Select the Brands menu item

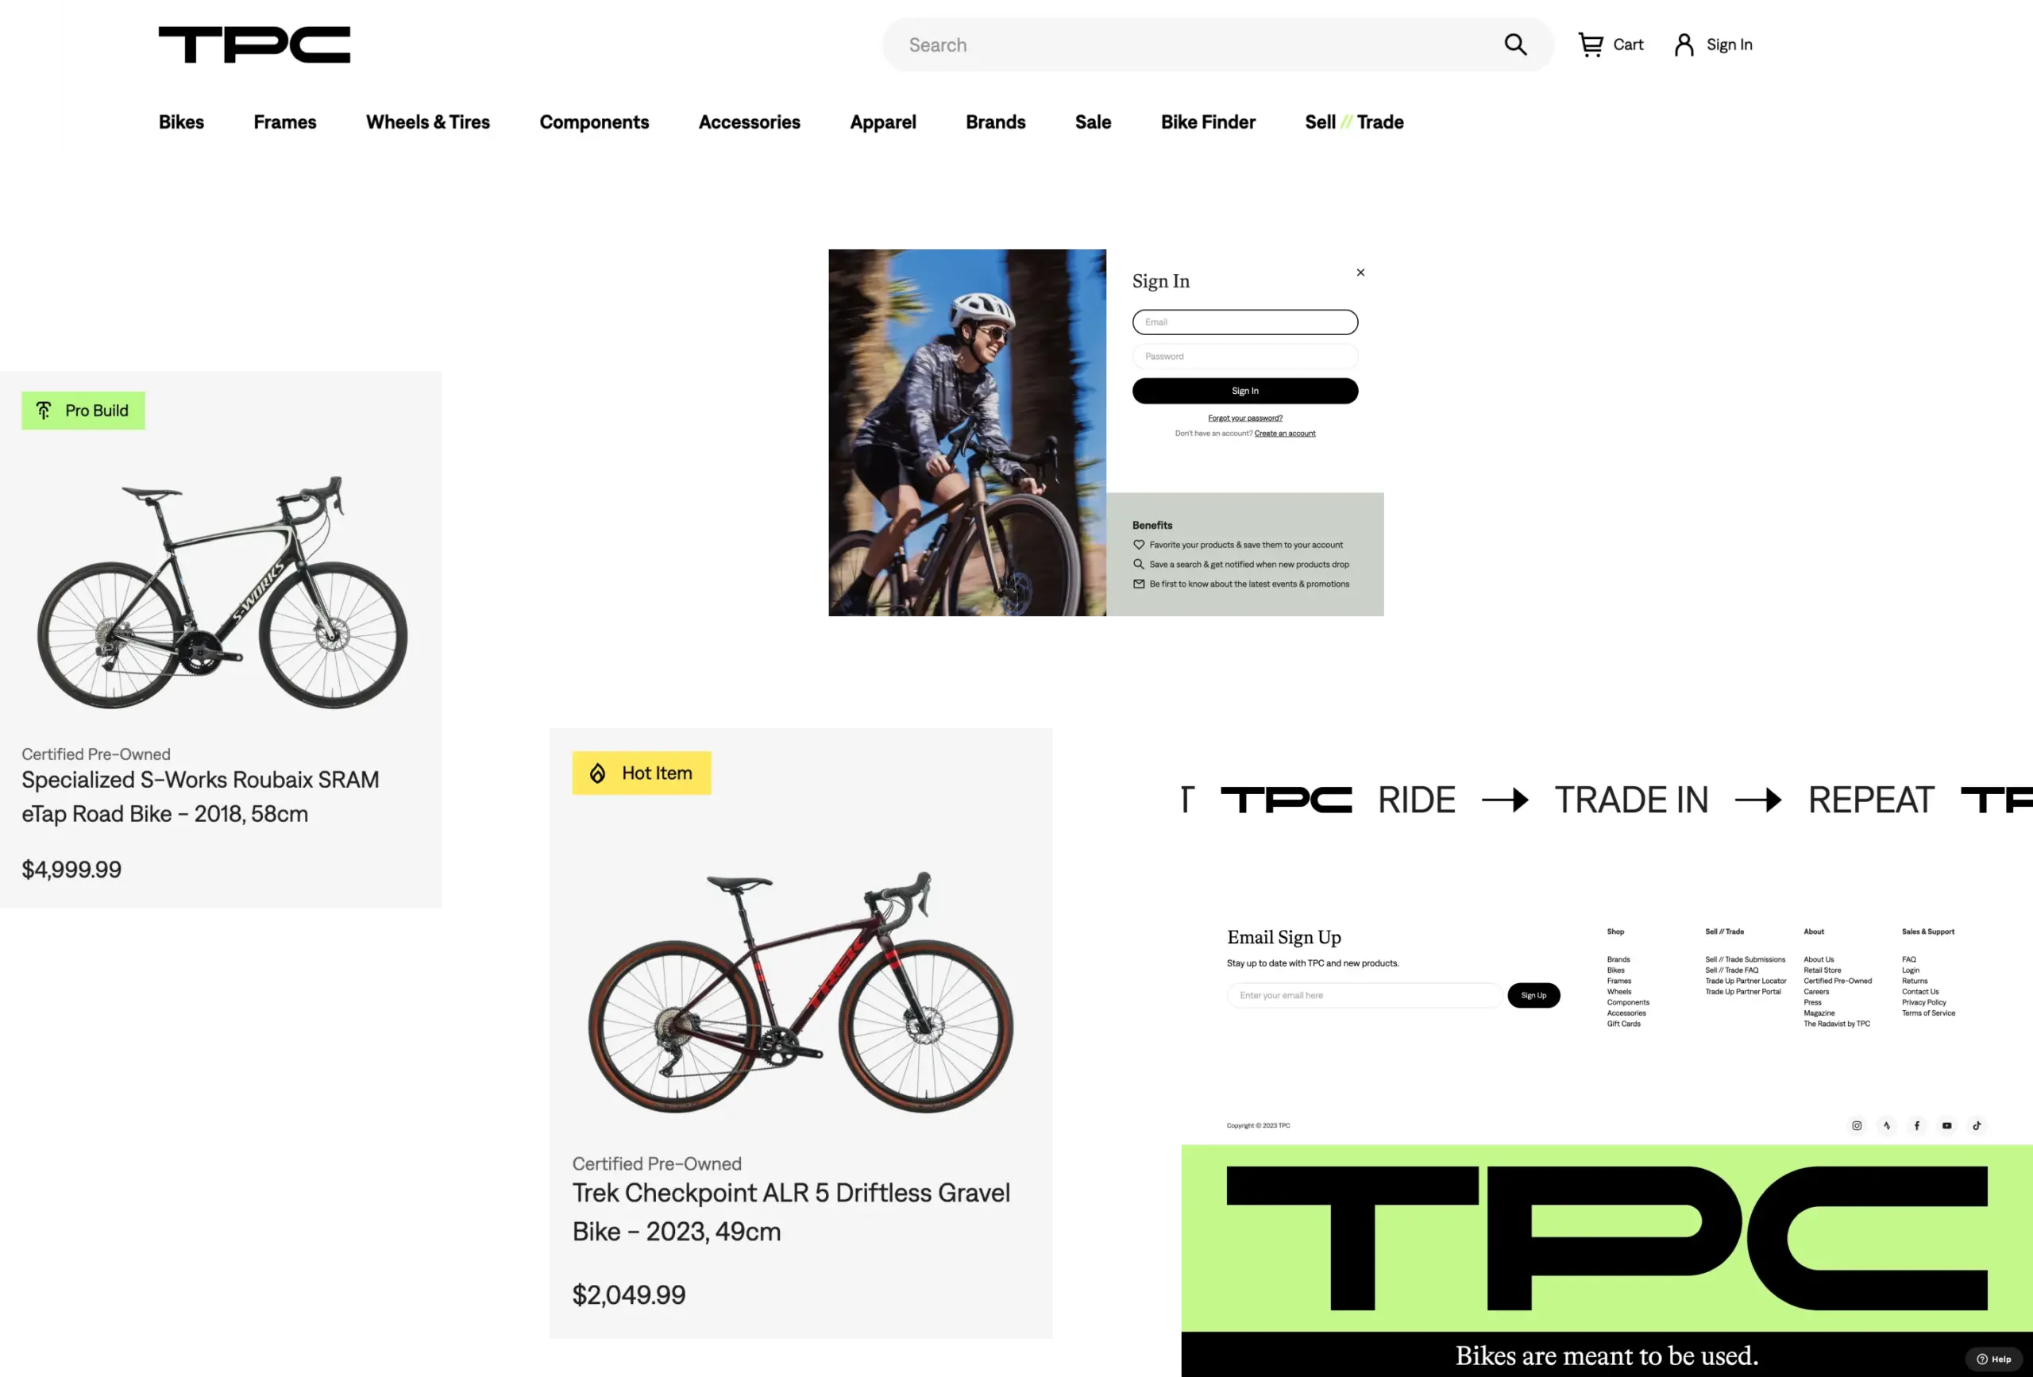(996, 121)
